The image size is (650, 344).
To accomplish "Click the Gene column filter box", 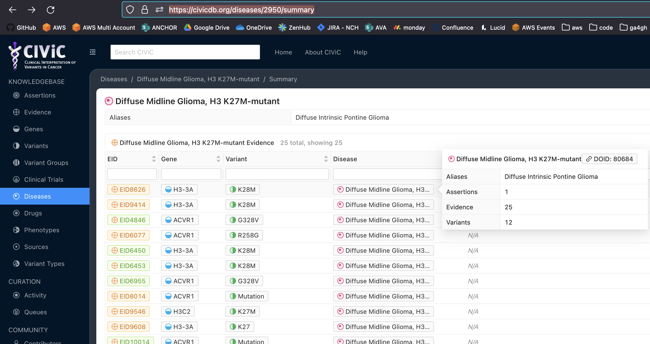I will coord(191,174).
